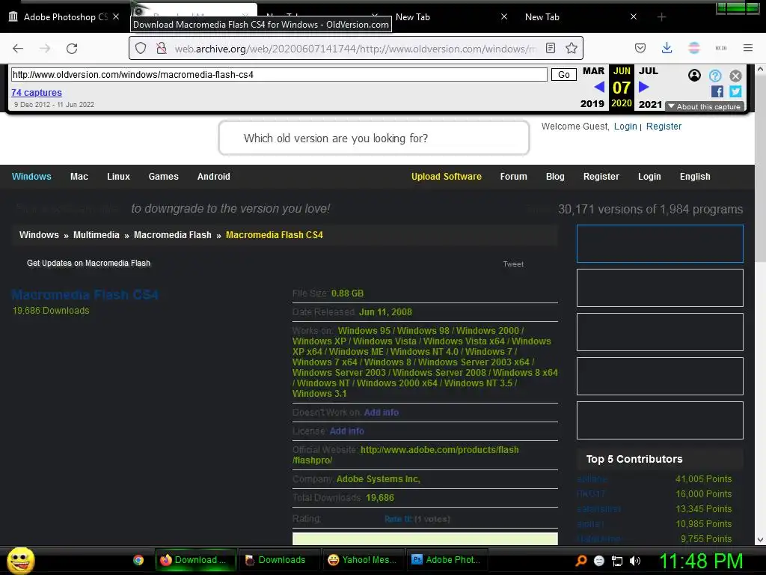Image resolution: width=766 pixels, height=575 pixels.
Task: Close the Wayback toolbar
Action: point(736,76)
